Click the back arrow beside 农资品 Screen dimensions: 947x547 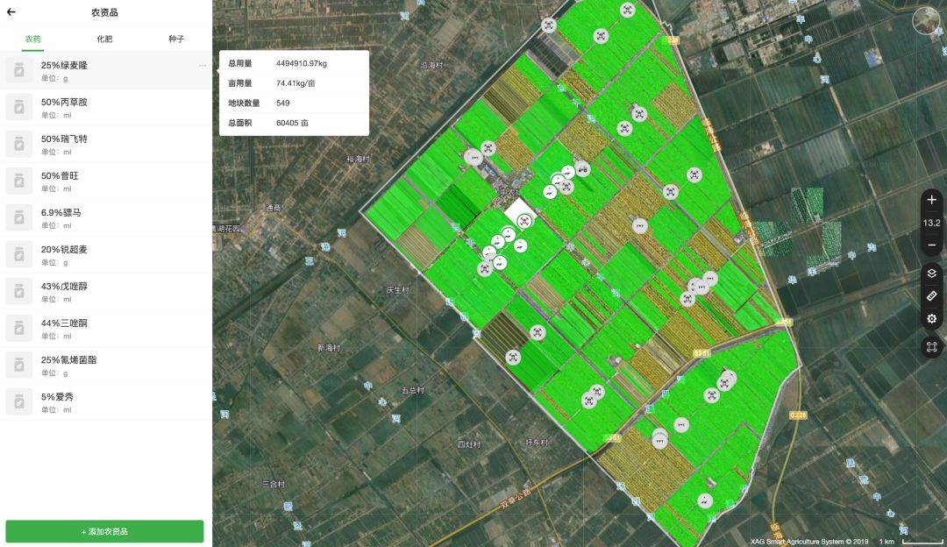click(x=11, y=12)
